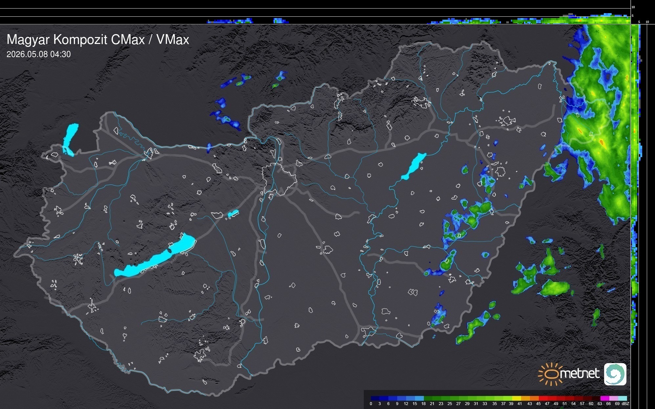Screen dimensions: 655x409
Task: Click the top vertical scale label 10
Action: pyautogui.click(x=633, y=7)
